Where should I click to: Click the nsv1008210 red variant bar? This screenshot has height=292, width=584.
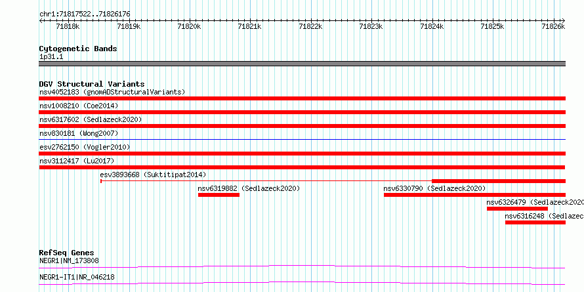coord(302,112)
